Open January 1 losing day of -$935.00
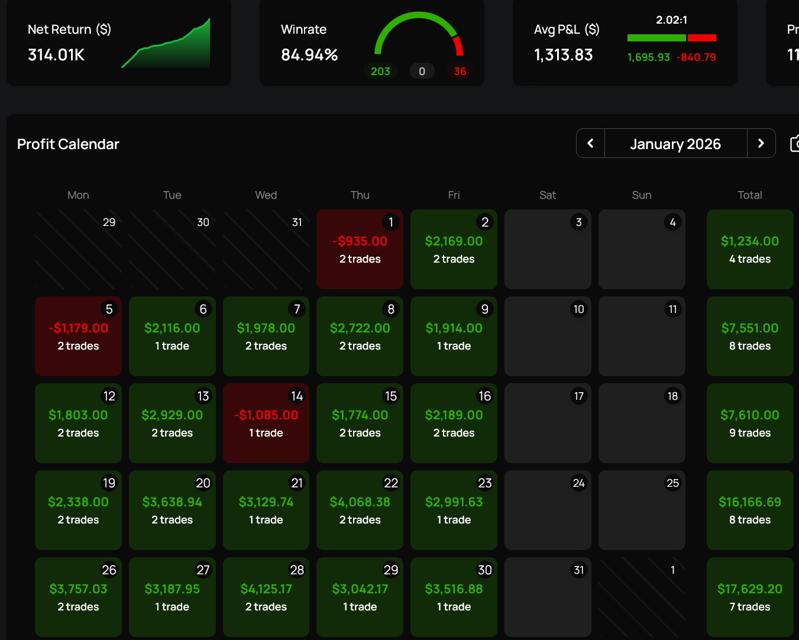This screenshot has height=640, width=799. pyautogui.click(x=360, y=250)
